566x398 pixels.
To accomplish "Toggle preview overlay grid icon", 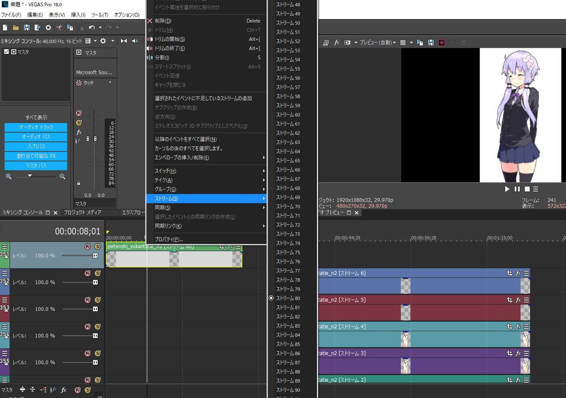I will coord(403,42).
